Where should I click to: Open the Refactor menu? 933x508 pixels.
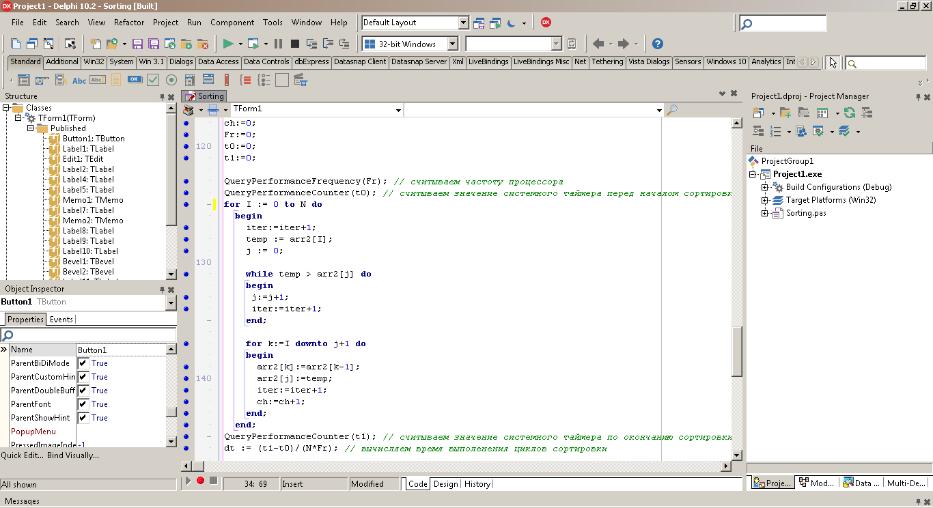(129, 23)
